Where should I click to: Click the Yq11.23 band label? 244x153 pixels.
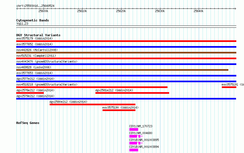pos(22,24)
